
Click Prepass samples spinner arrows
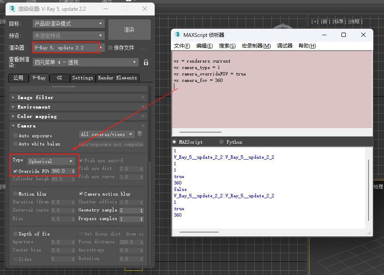click(x=142, y=219)
